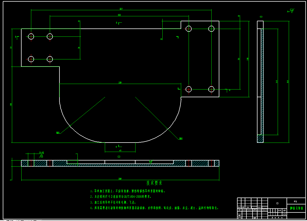
Task: Select the 技术要求 heading
Action: tap(154, 183)
